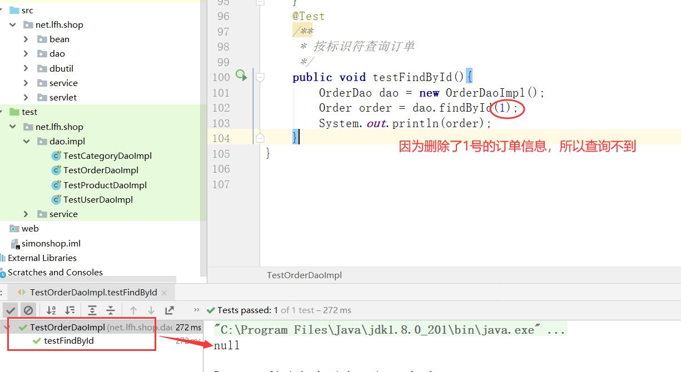The image size is (681, 372).
Task: Click OrderDaoImpl constructor call in code
Action: click(485, 93)
